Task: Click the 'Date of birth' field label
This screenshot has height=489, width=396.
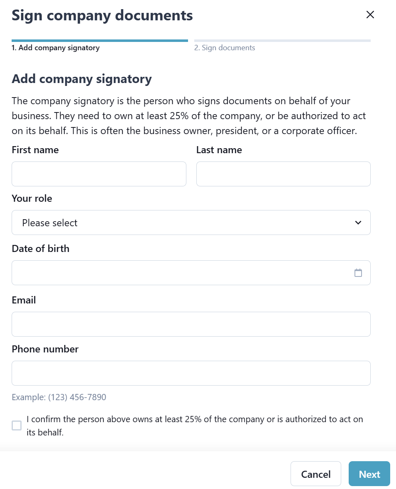Action: point(41,249)
